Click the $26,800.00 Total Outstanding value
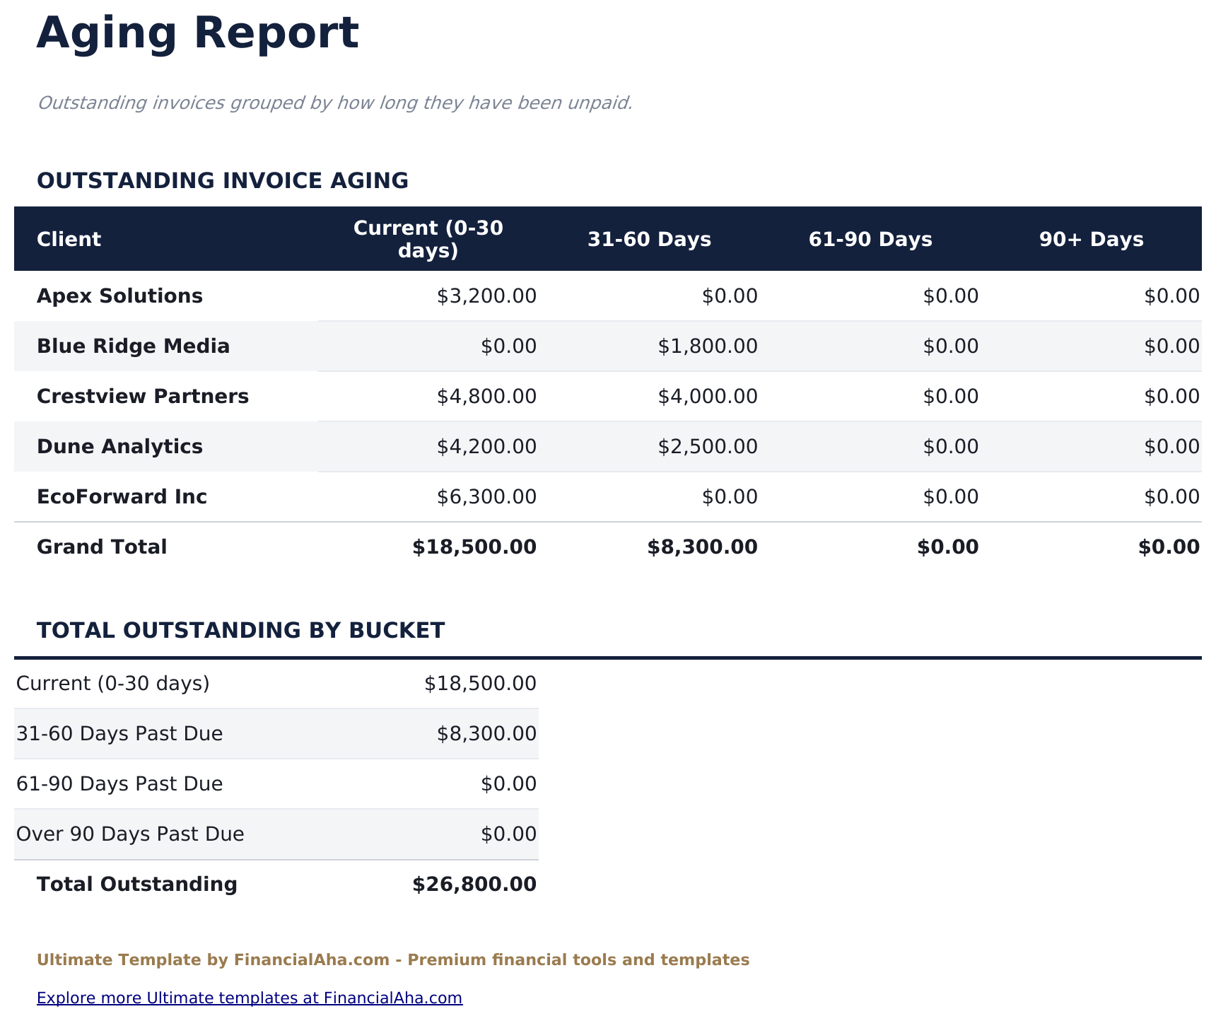 click(x=474, y=884)
